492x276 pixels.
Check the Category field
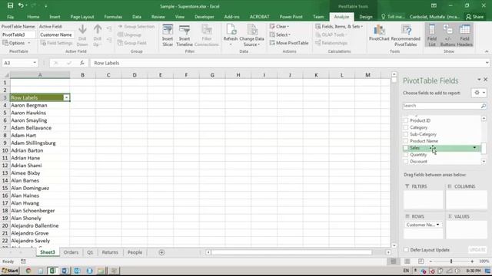click(406, 127)
